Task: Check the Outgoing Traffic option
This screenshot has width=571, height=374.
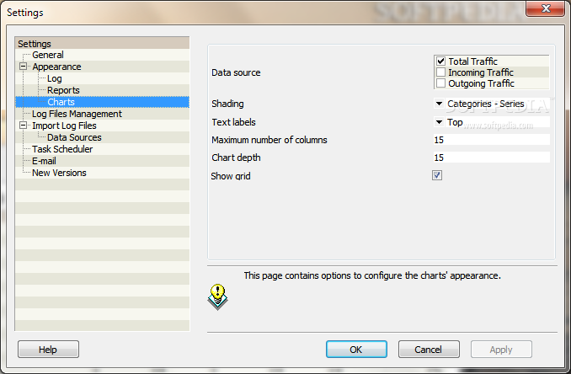Action: pyautogui.click(x=440, y=83)
